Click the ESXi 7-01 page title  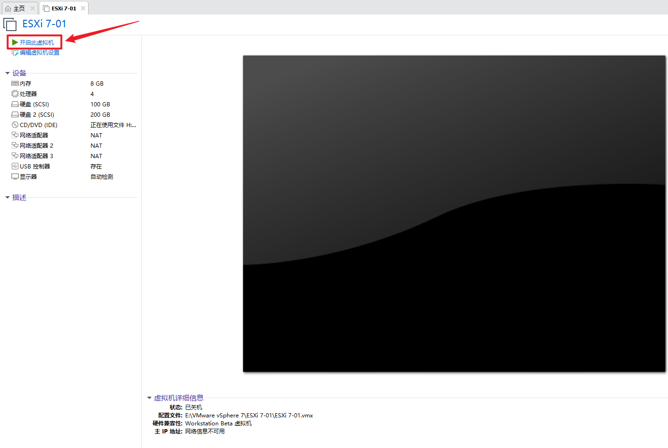(44, 24)
